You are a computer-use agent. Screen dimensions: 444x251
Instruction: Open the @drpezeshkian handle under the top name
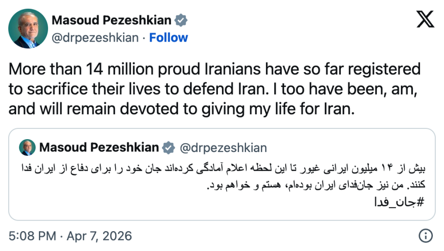coord(95,37)
